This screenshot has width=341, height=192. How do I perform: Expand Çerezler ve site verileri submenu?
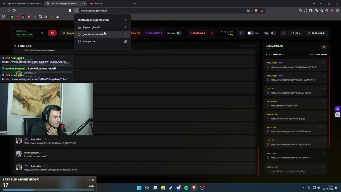coord(102,34)
